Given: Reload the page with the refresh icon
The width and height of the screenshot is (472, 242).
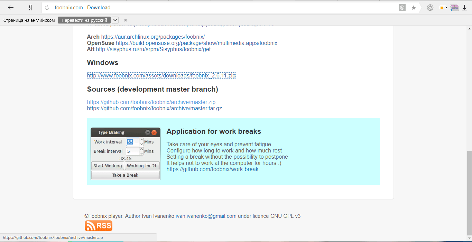Looking at the screenshot, I should tap(47, 8).
